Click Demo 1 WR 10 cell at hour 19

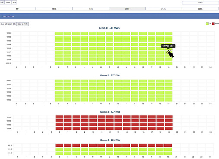tap(168, 63)
